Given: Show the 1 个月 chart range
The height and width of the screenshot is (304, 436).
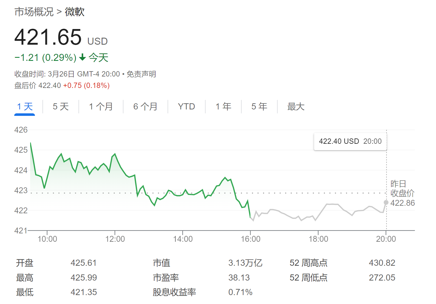Looking at the screenshot, I should [101, 106].
